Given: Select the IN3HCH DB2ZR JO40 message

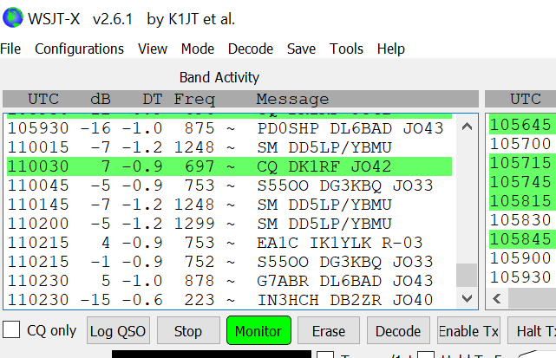Looking at the screenshot, I should tap(229, 300).
